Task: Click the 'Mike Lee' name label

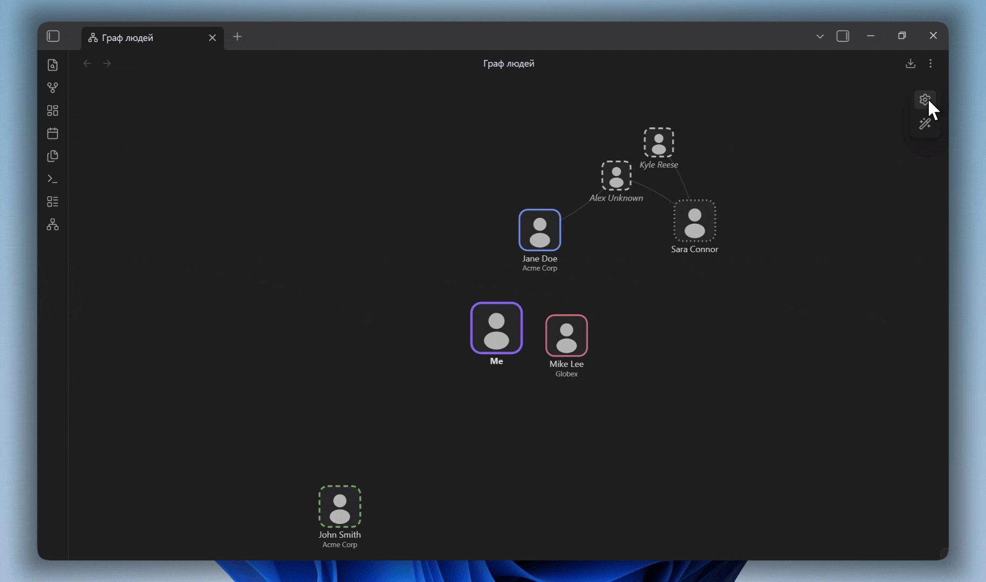Action: point(566,364)
